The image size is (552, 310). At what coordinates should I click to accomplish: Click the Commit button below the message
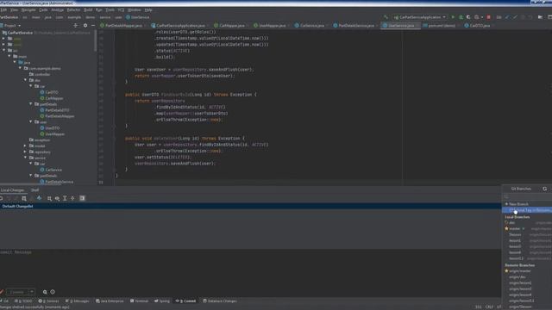[17, 292]
